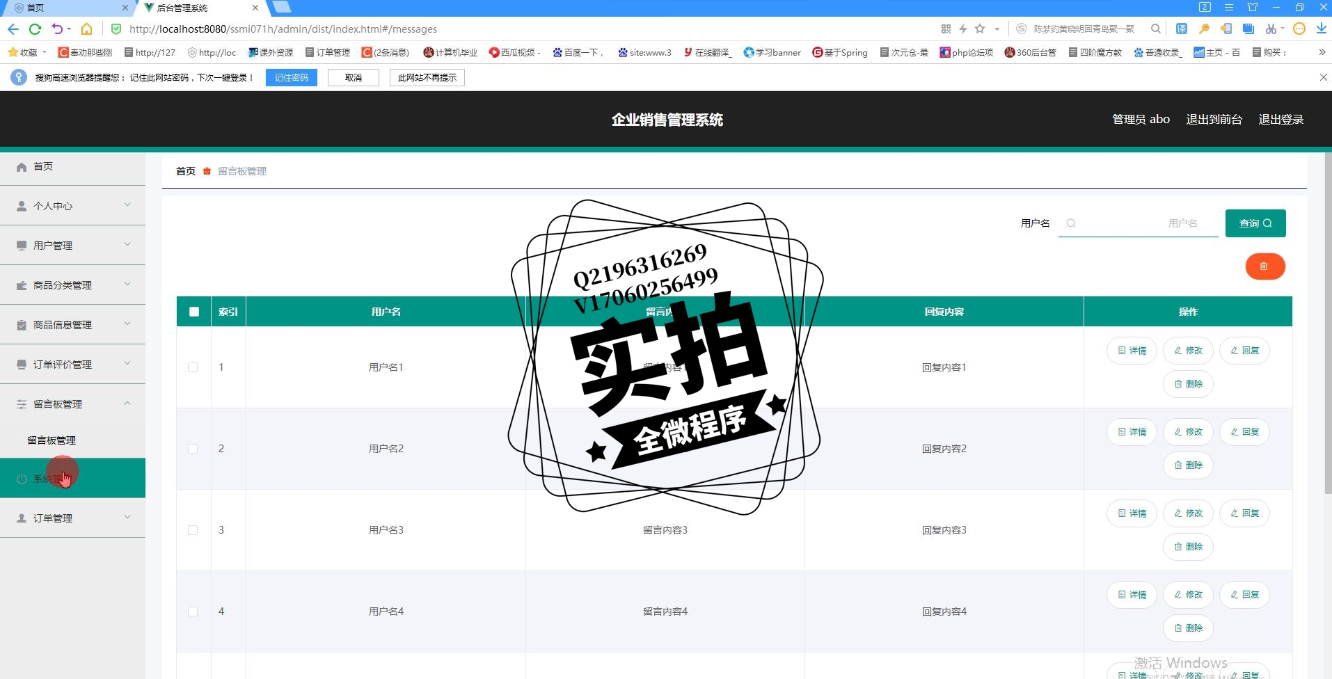This screenshot has width=1332, height=679.
Task: Click the power icon on the highlighted system menu
Action: coord(22,479)
